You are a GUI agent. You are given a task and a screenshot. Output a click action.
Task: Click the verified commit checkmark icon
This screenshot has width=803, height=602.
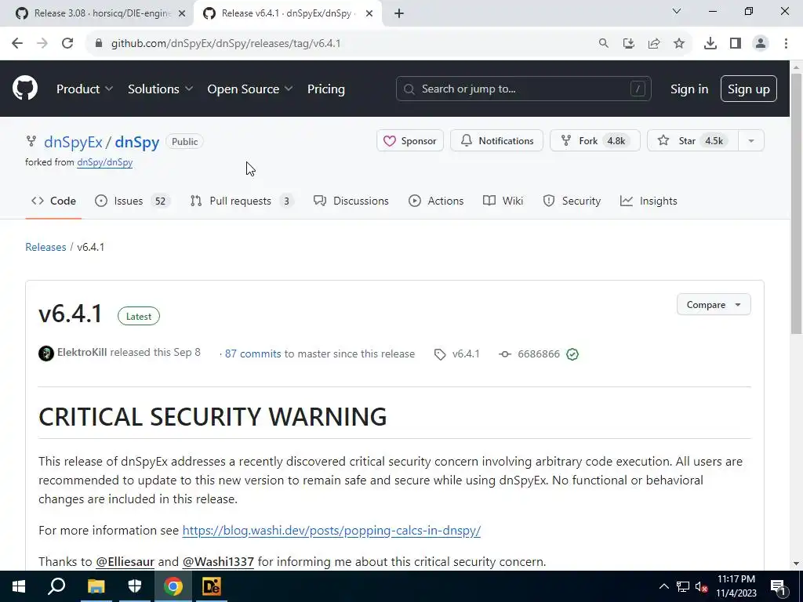coord(572,354)
